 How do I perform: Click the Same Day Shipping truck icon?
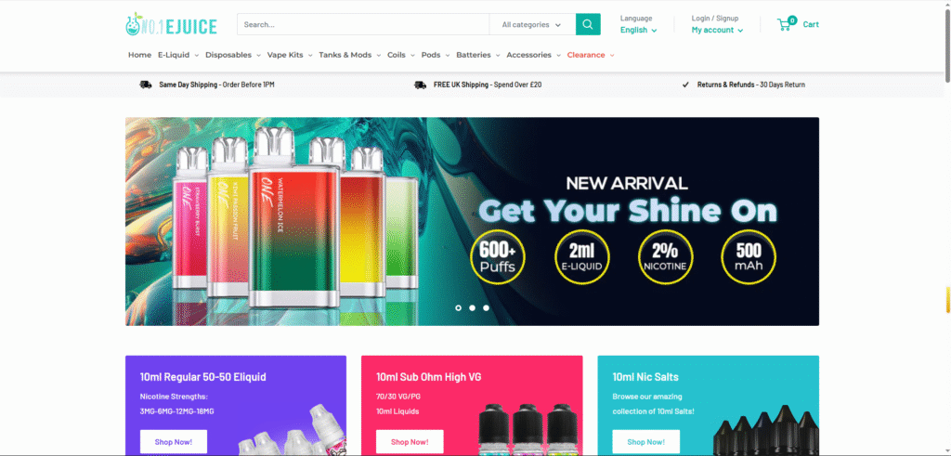click(146, 85)
